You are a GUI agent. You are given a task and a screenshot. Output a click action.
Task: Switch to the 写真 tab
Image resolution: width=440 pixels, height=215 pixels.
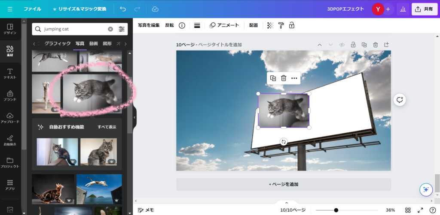pos(79,43)
